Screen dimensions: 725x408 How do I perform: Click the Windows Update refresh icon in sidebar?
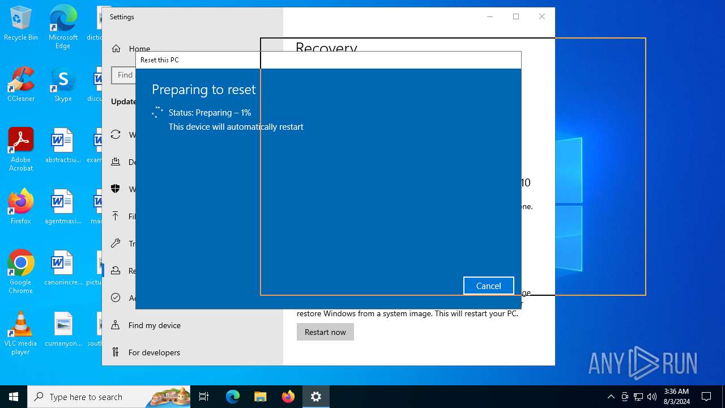(116, 135)
